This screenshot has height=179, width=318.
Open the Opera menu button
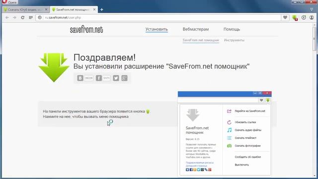click(9, 2)
